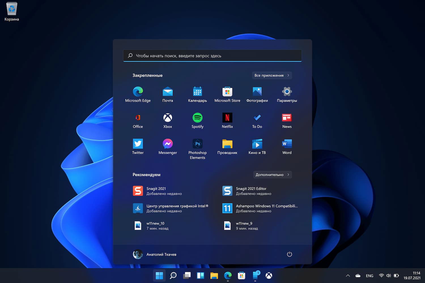Open the News app

287,121
